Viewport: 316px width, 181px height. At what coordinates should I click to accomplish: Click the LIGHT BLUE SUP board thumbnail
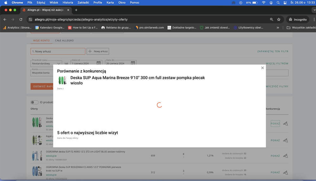point(37,156)
